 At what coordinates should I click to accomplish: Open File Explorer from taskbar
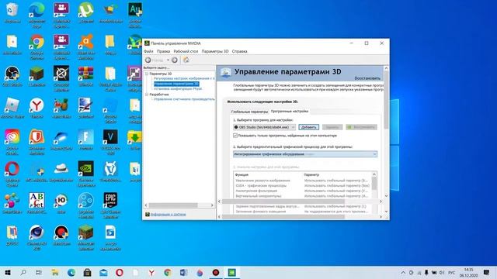point(55,272)
